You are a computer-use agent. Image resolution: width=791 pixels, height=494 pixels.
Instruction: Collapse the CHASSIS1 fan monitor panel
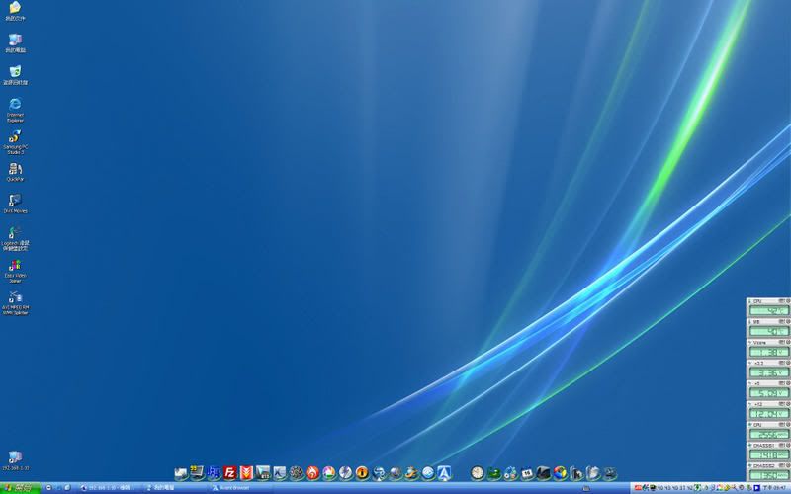coord(750,446)
